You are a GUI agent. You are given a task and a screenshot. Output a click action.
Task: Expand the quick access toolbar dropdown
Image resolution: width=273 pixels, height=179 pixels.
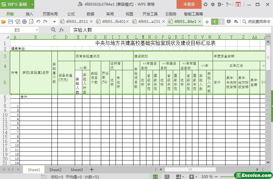tap(54, 22)
